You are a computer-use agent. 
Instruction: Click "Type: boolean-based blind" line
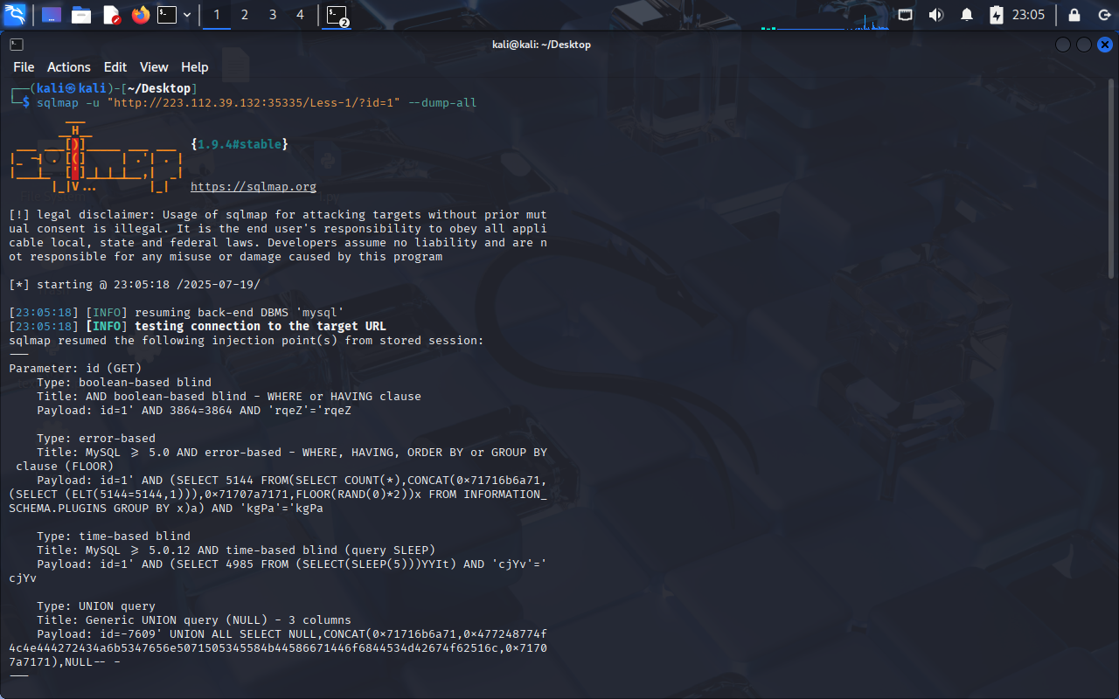click(124, 383)
